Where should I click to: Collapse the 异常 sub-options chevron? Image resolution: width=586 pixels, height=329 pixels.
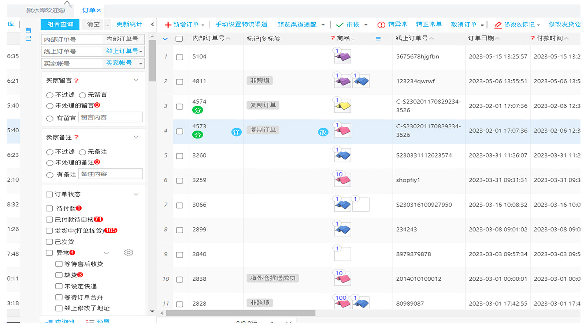point(106,253)
